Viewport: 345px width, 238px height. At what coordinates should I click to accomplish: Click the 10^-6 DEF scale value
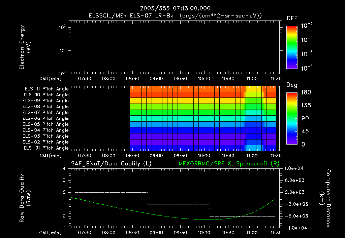(307, 68)
